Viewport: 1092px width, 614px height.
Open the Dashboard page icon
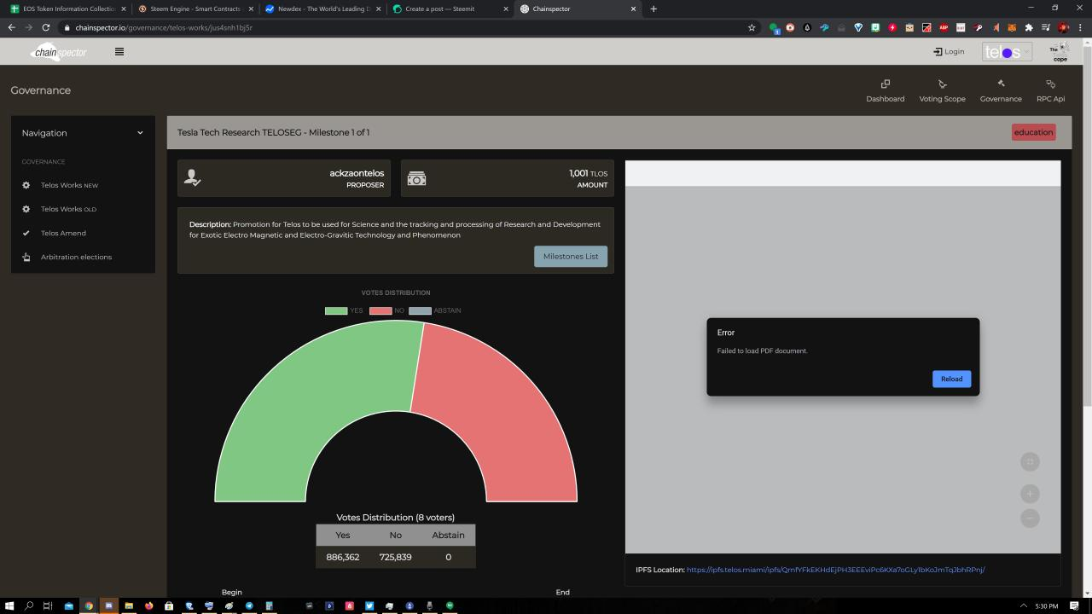885,84
